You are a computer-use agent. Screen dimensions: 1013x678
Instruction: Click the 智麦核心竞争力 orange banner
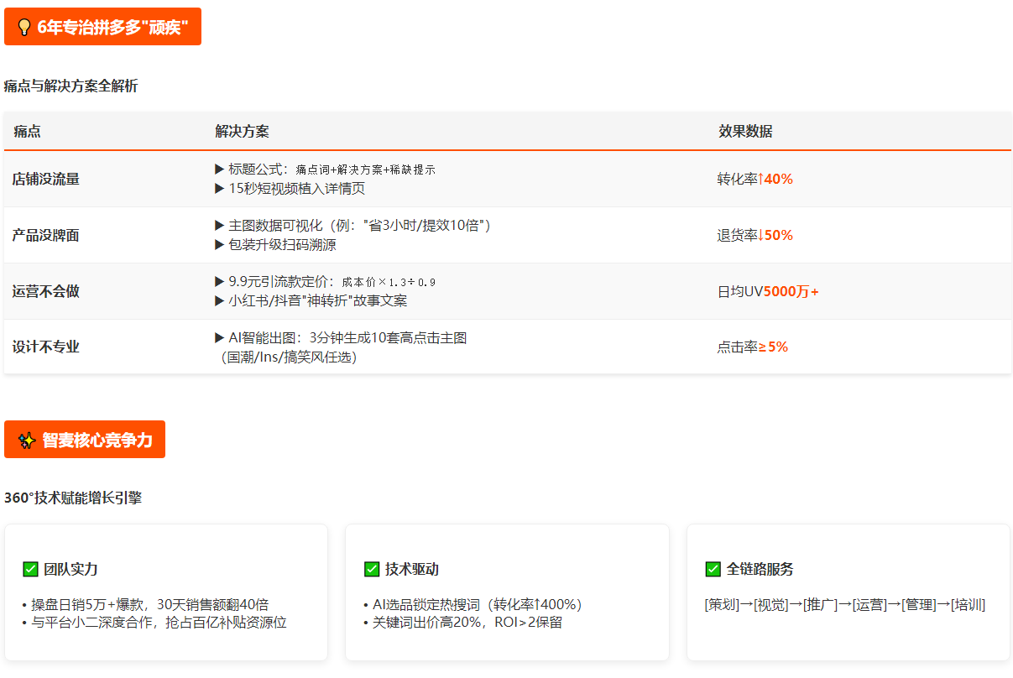click(85, 440)
